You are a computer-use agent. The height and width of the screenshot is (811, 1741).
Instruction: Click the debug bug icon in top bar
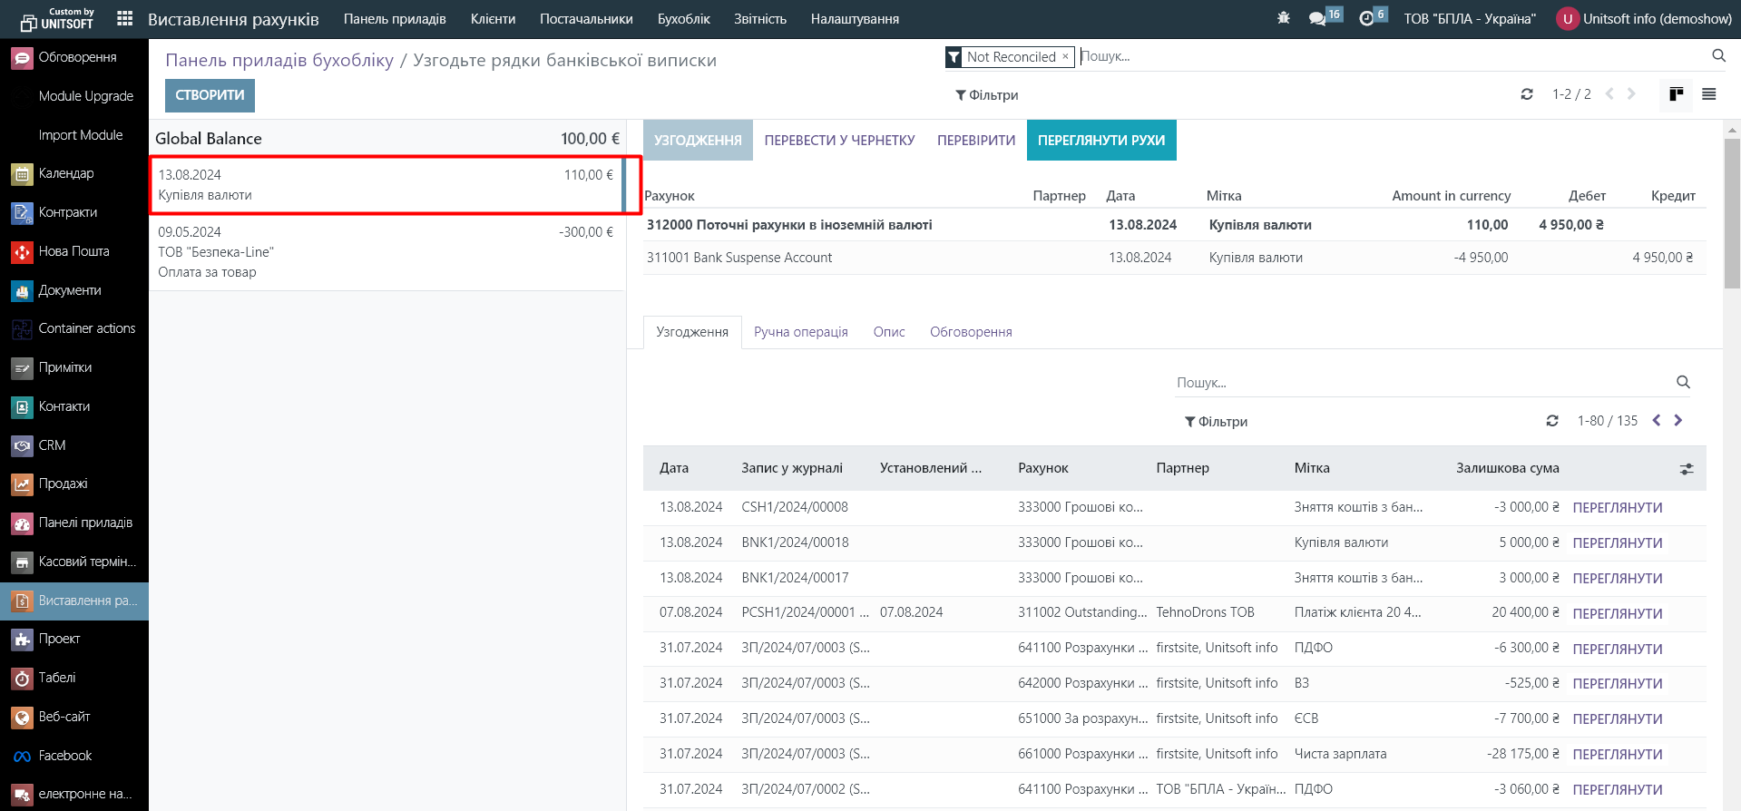[x=1283, y=18]
